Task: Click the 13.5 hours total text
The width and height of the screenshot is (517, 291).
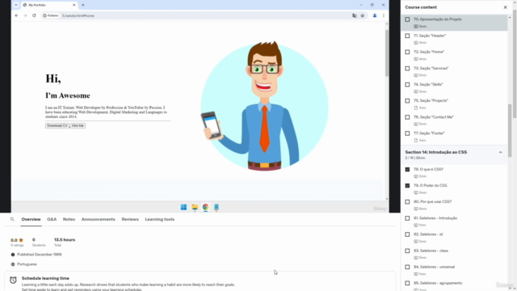Action: click(65, 240)
